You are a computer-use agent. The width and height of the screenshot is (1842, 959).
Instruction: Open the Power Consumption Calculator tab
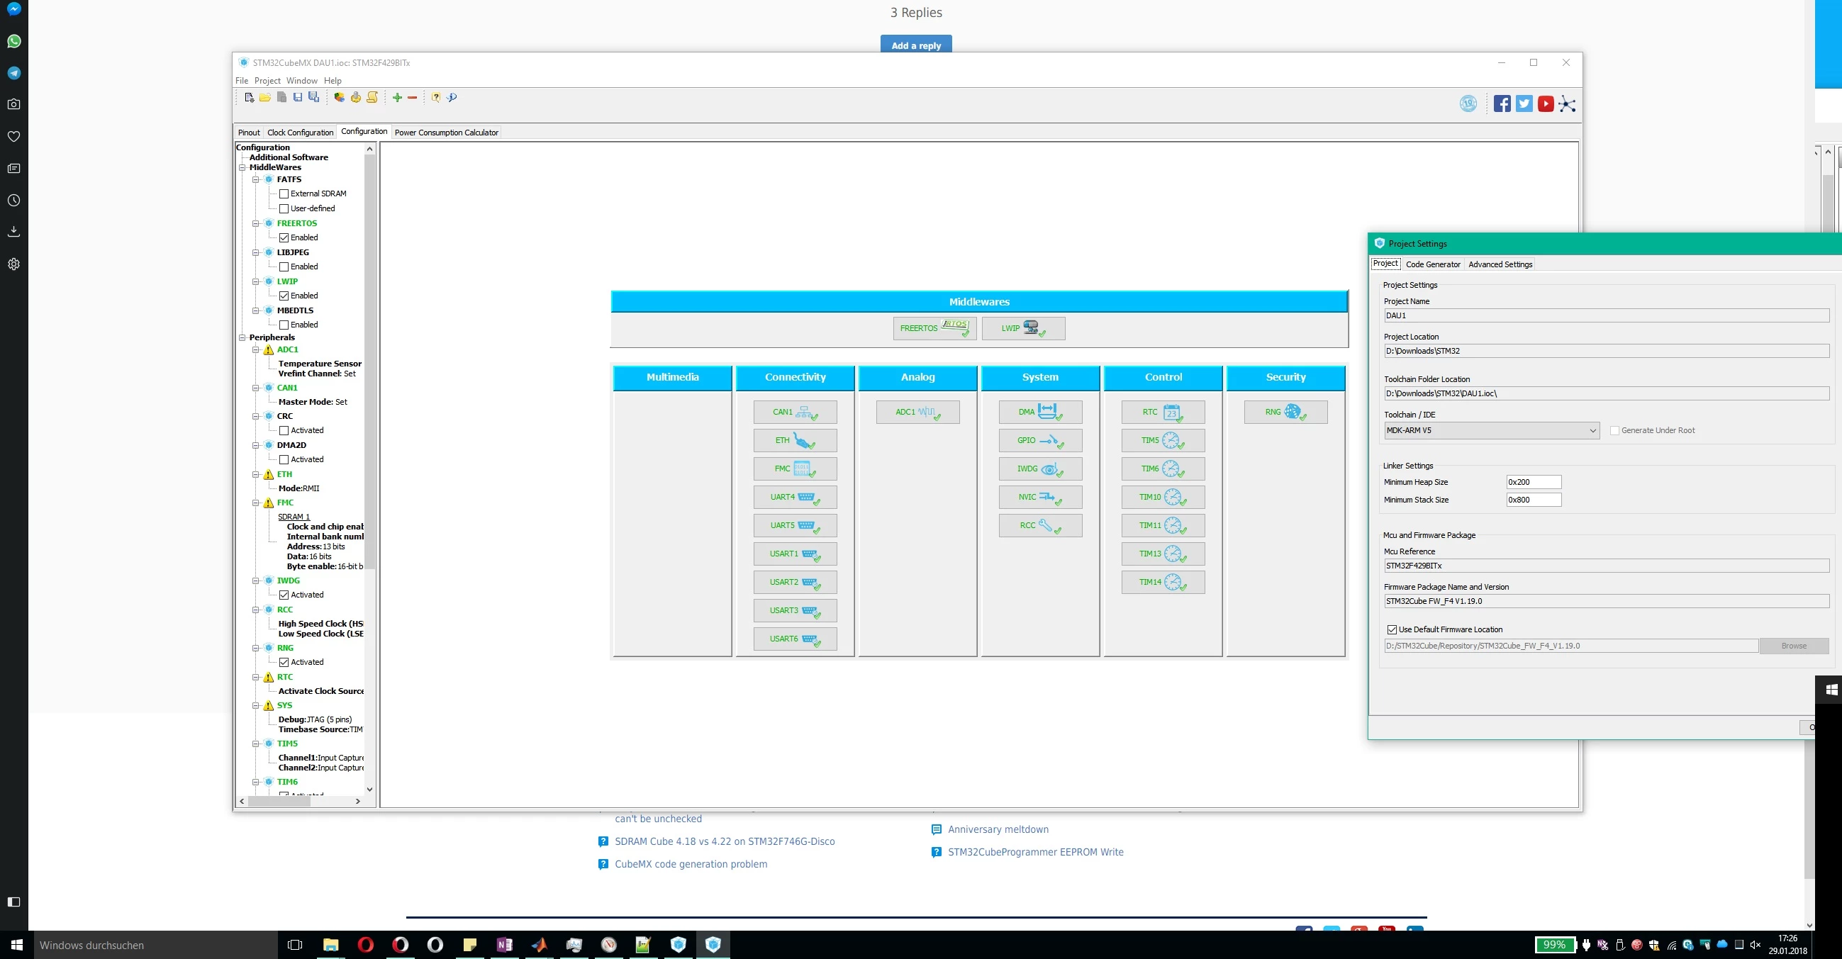coord(446,133)
